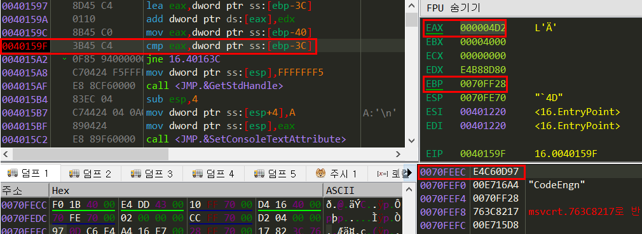The height and width of the screenshot is (234, 642).
Task: Select the EDI register name
Action: click(x=434, y=126)
